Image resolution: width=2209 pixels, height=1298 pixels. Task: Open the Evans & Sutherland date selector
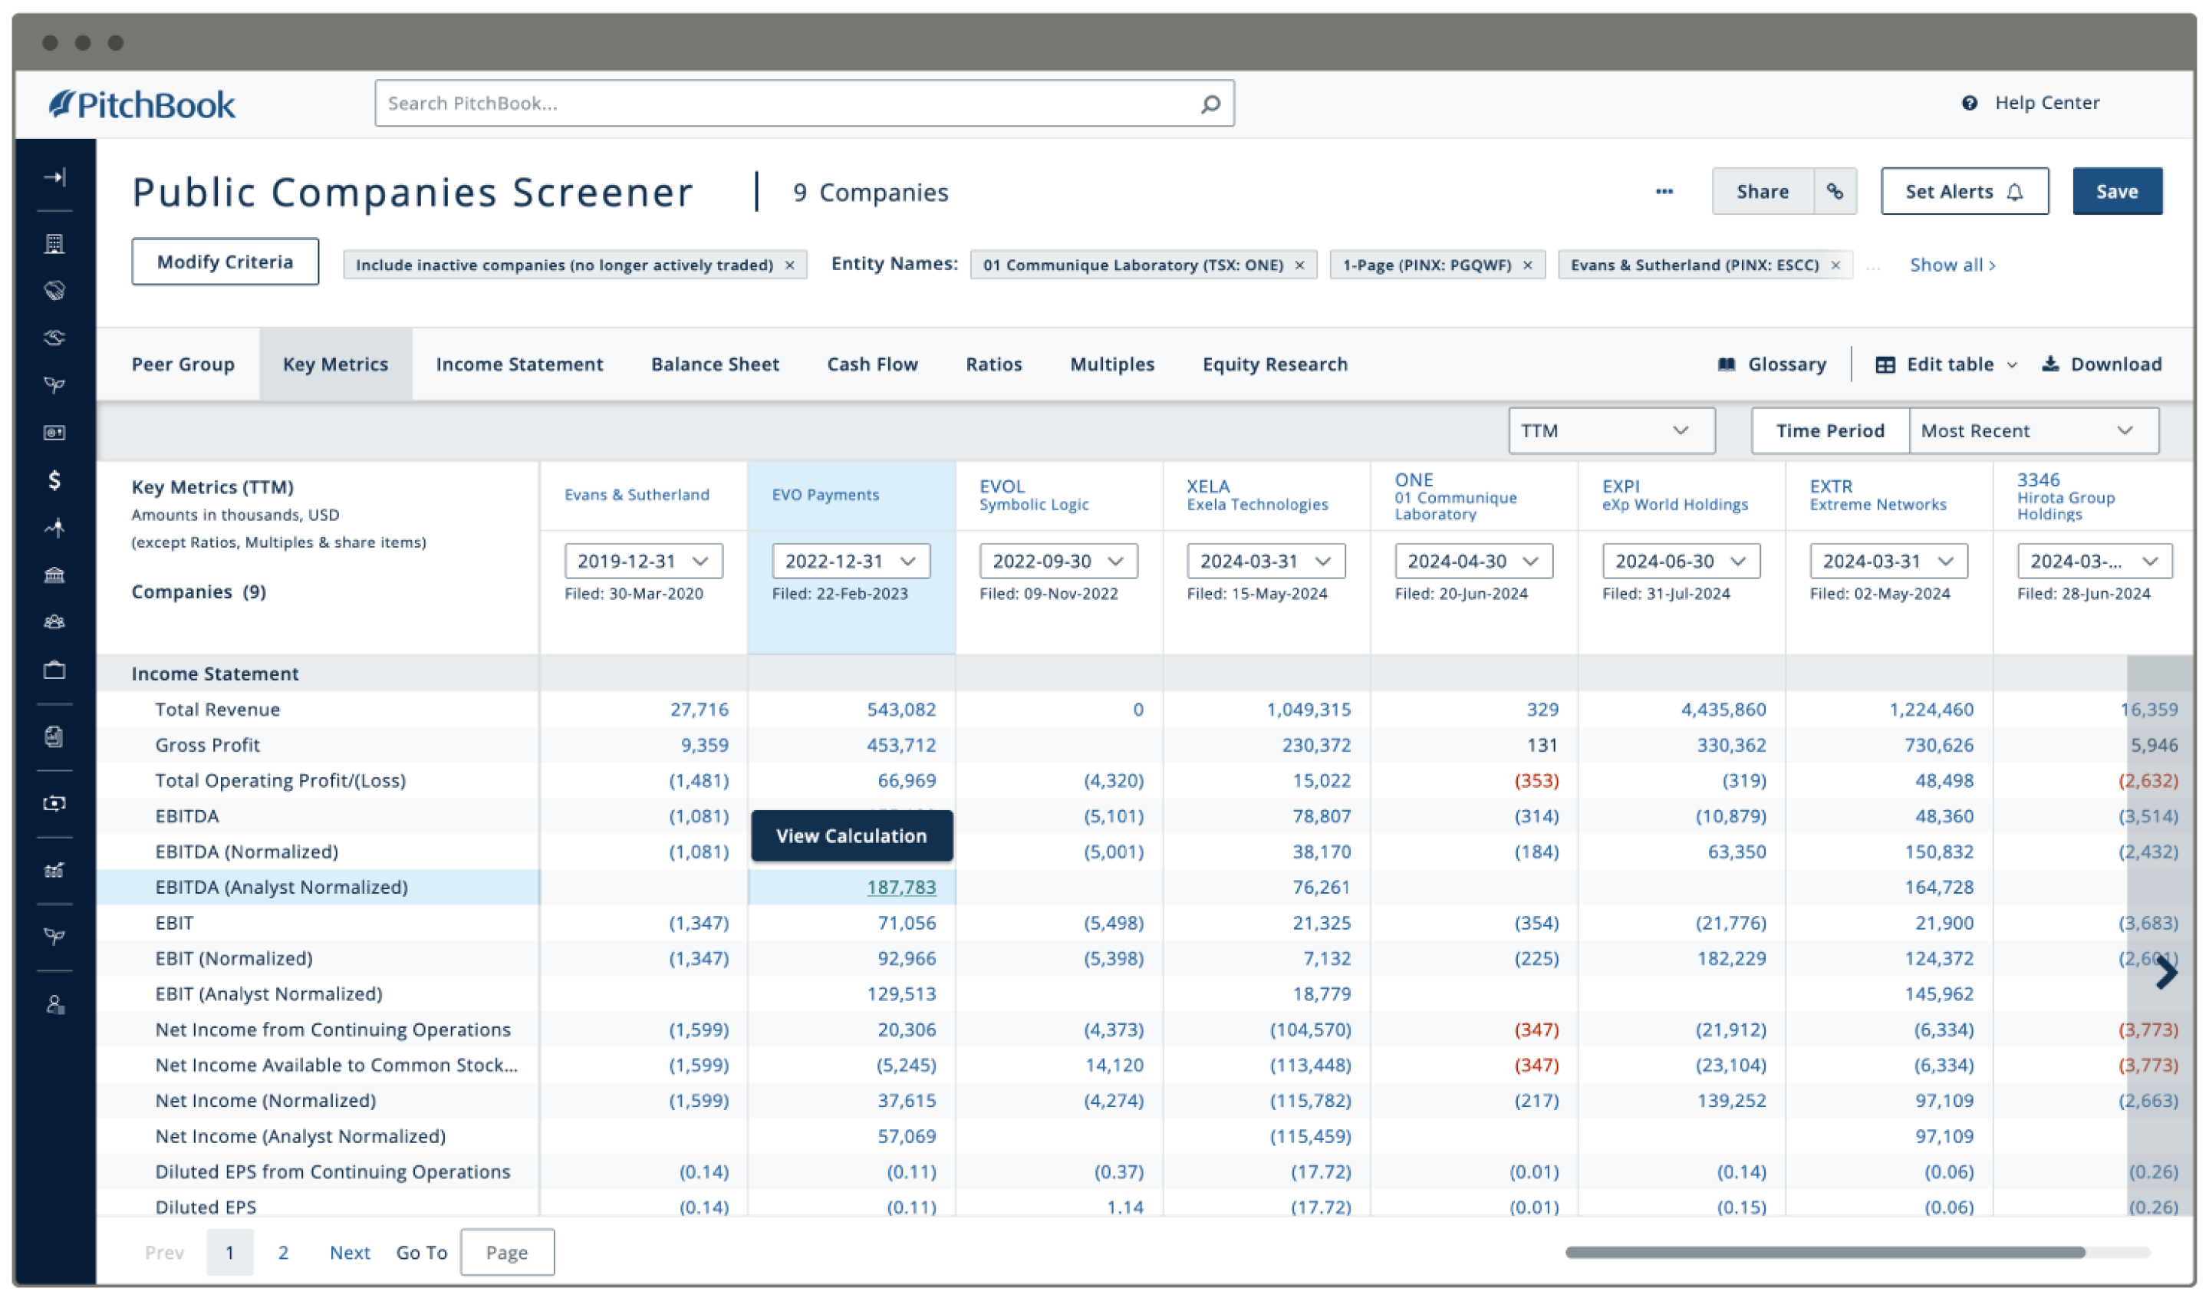point(644,561)
